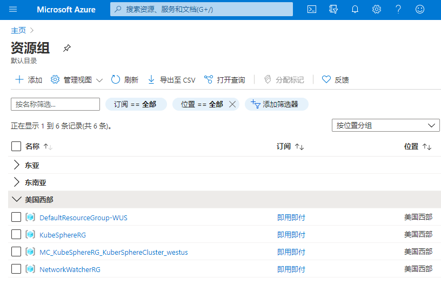
Task: Check the MC_KubeSphereRG_KuberSphereCluster_westus checkbox
Action: coord(16,252)
